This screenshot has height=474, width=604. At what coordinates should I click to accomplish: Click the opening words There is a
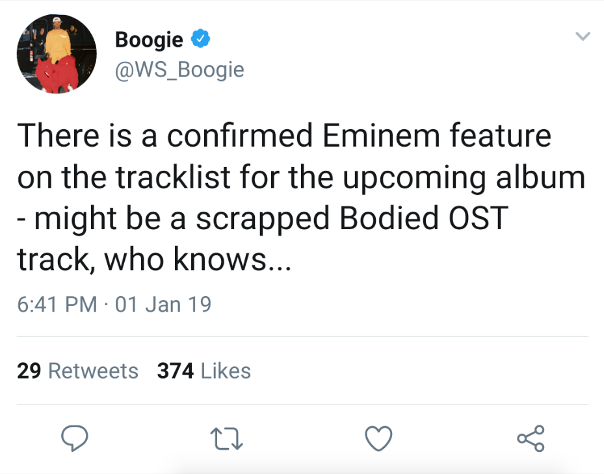click(x=87, y=136)
